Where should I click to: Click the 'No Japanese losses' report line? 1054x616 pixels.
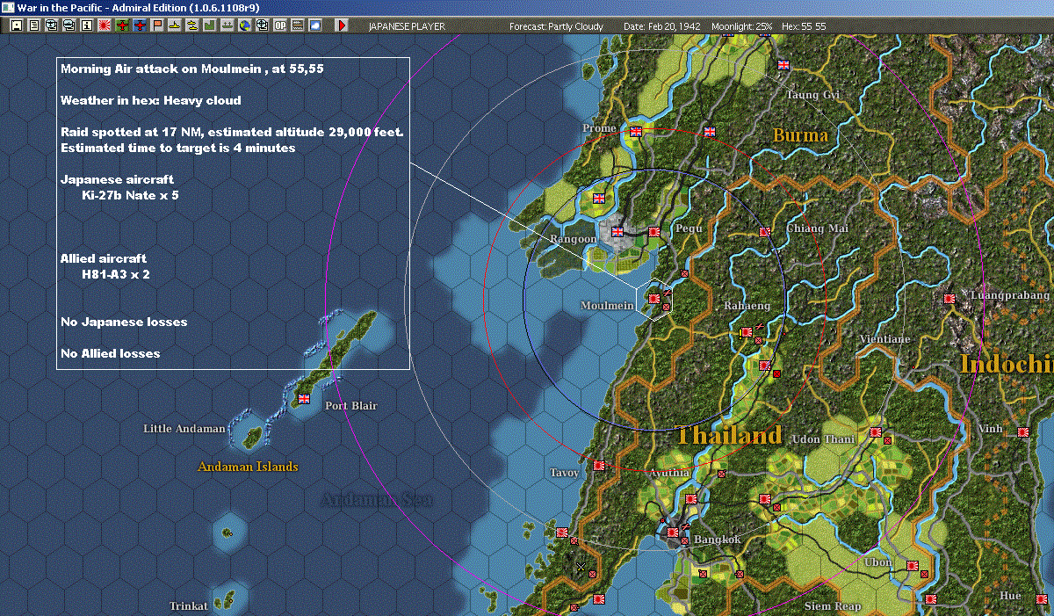point(124,322)
